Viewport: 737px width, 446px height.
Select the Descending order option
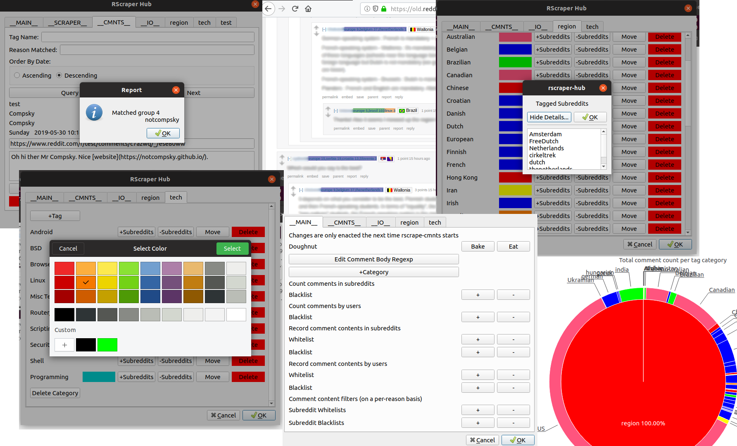click(x=59, y=75)
